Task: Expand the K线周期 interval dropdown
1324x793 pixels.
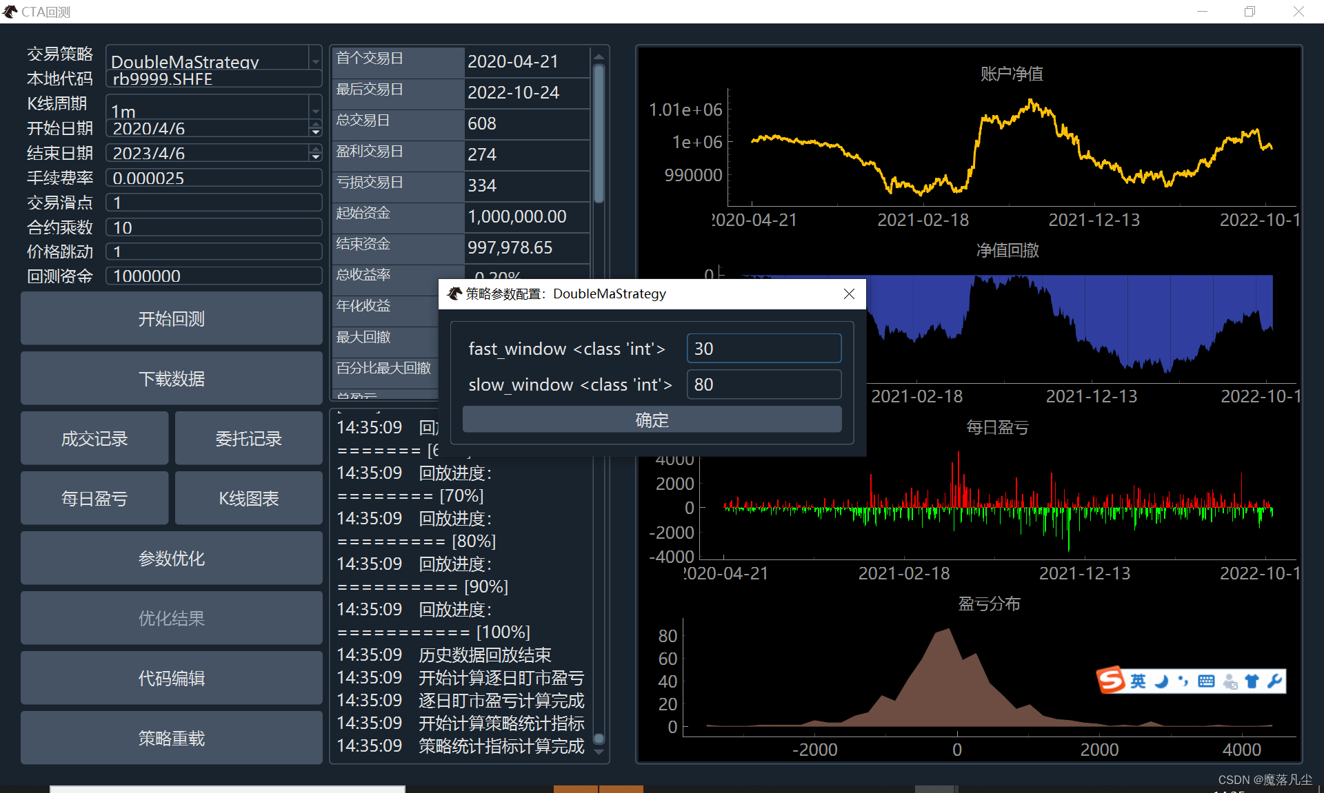Action: [x=315, y=110]
